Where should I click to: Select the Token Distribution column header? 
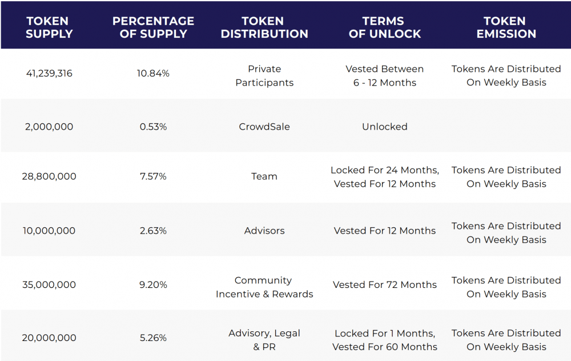(264, 27)
